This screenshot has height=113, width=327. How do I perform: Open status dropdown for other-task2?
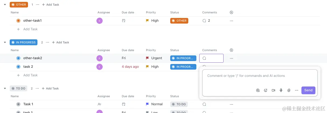pos(183,58)
